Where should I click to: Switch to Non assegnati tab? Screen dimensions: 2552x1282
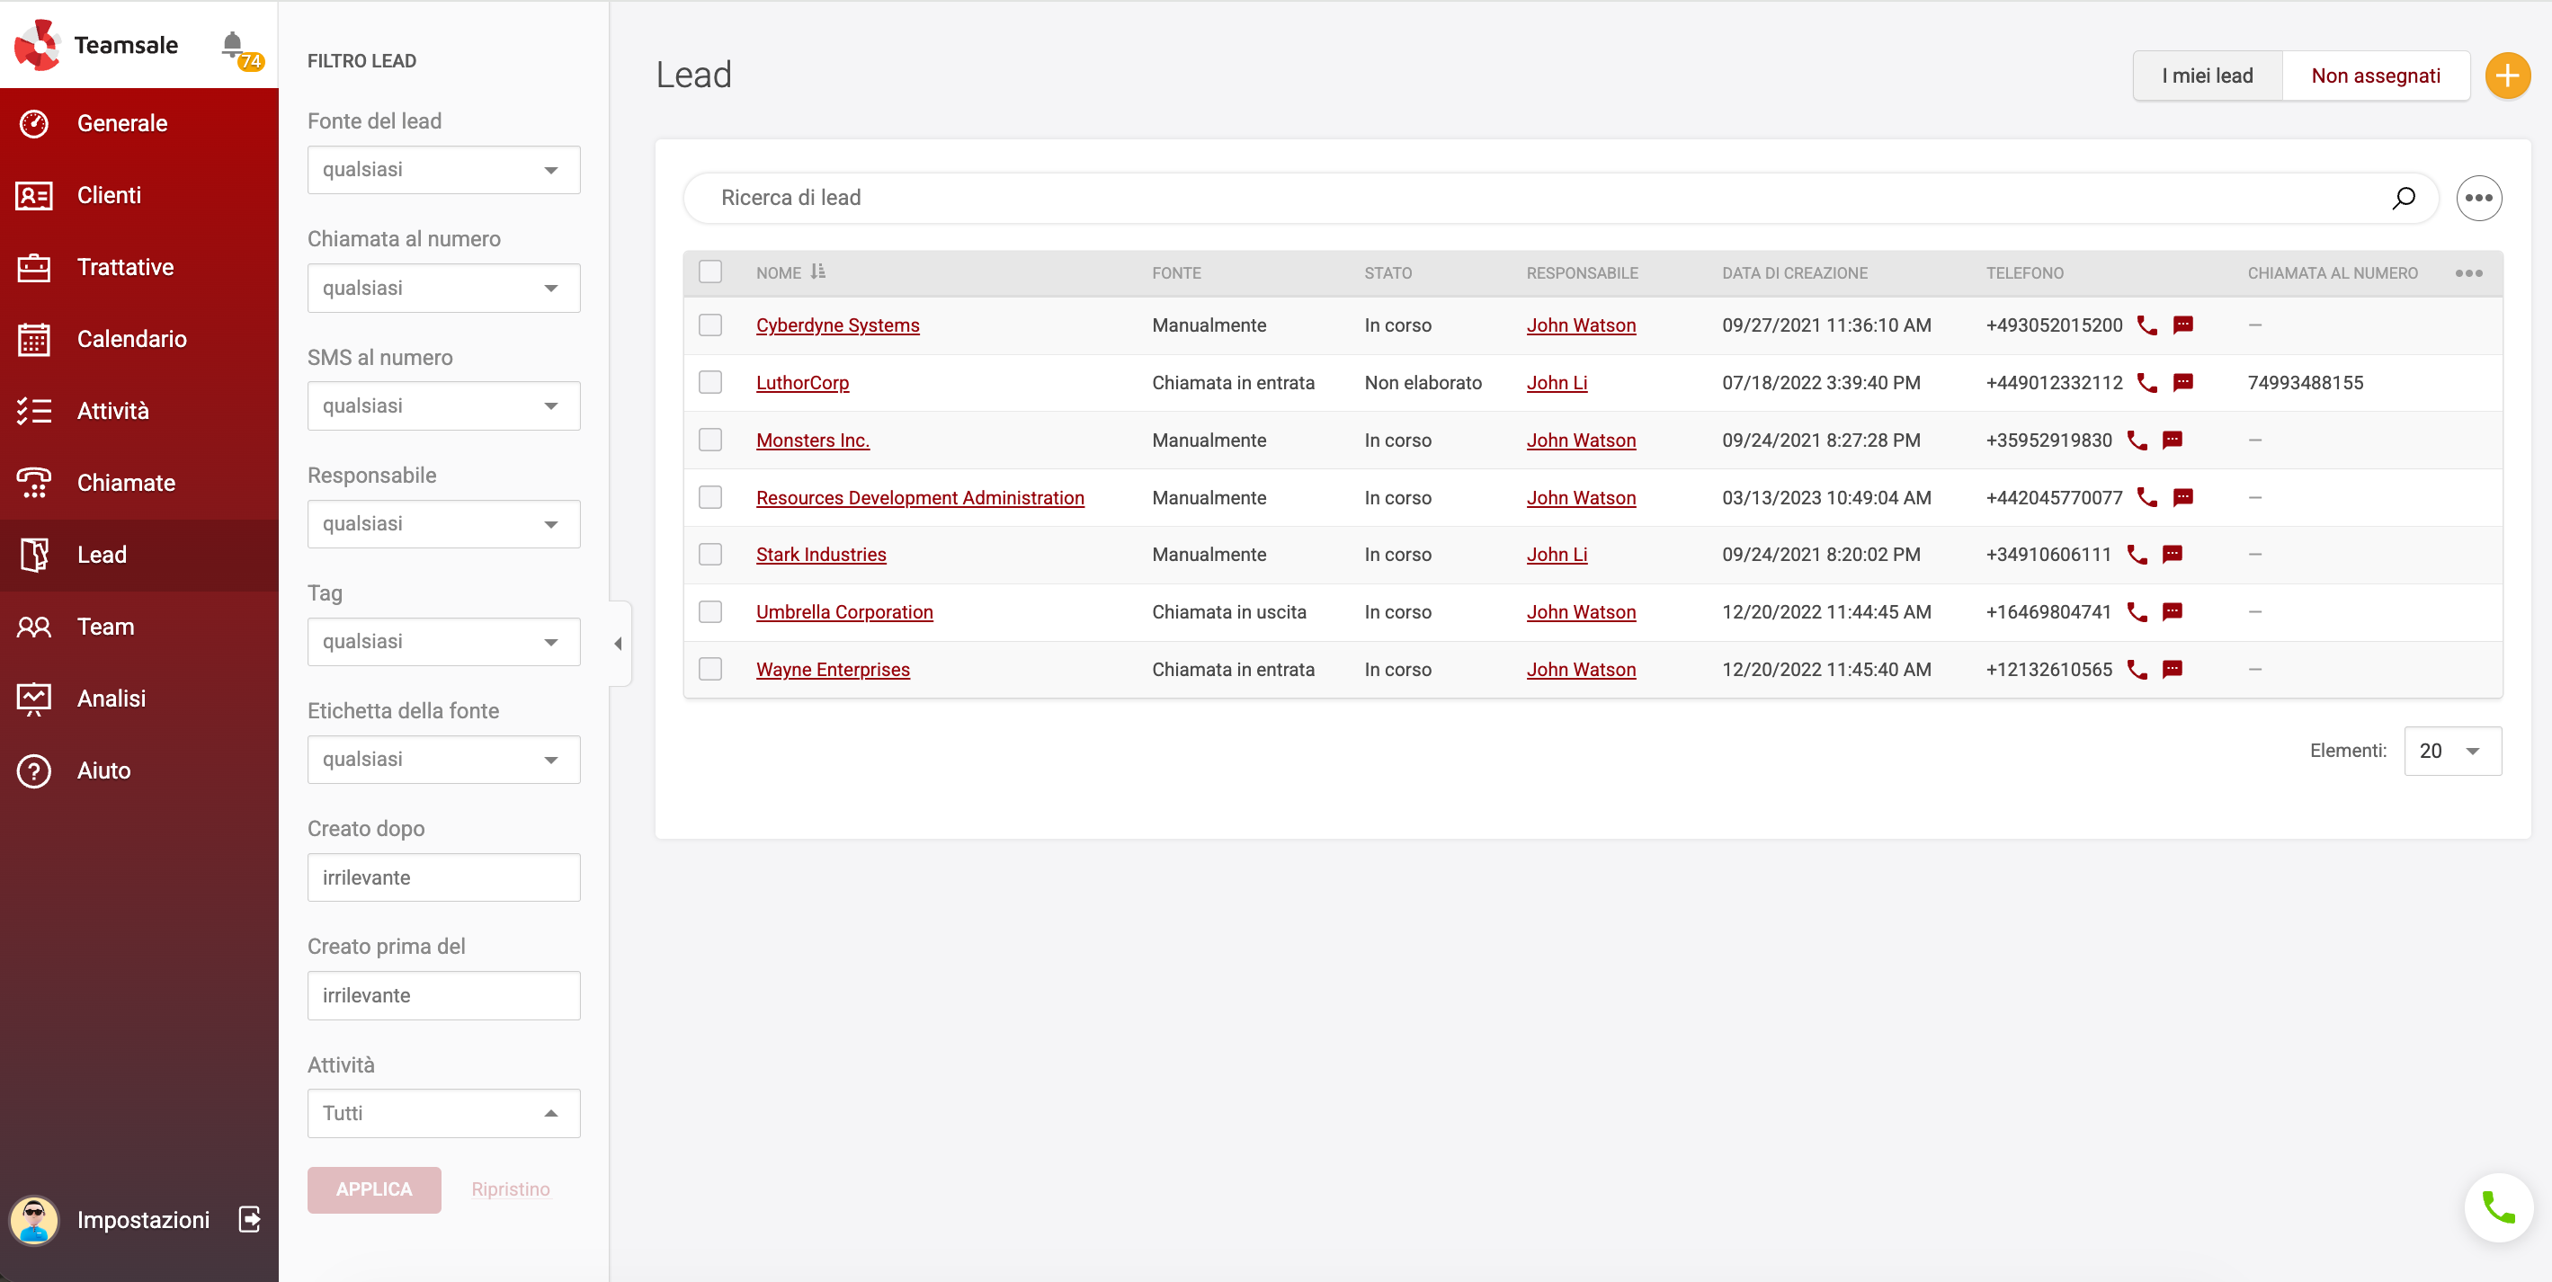pos(2376,76)
